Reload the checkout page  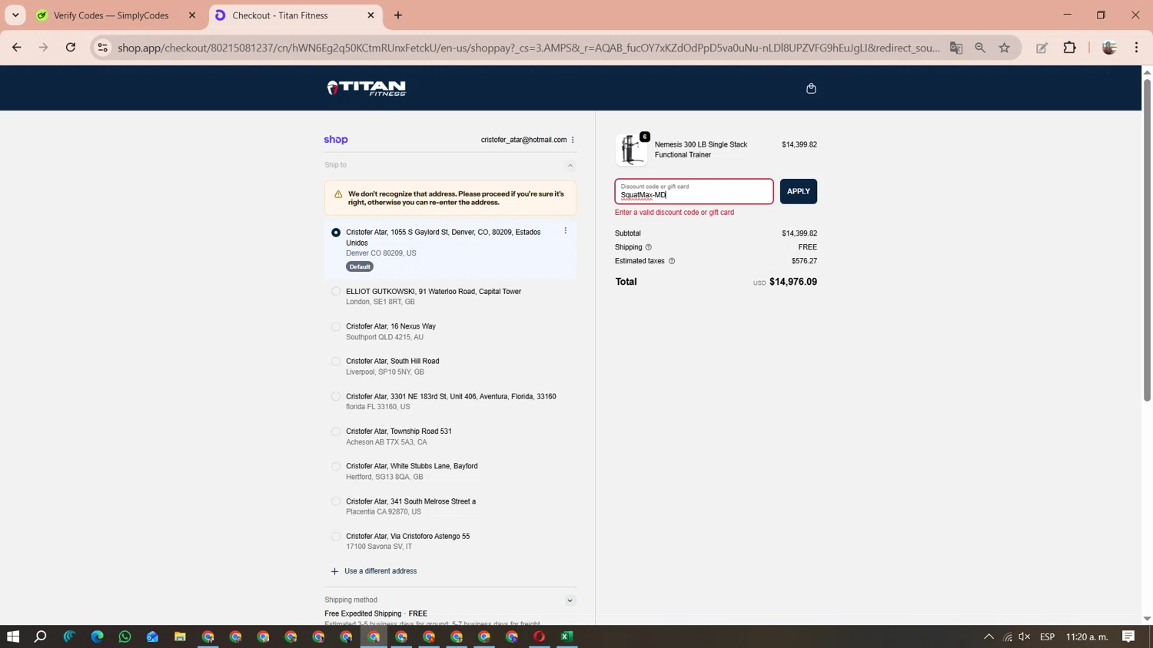point(71,48)
